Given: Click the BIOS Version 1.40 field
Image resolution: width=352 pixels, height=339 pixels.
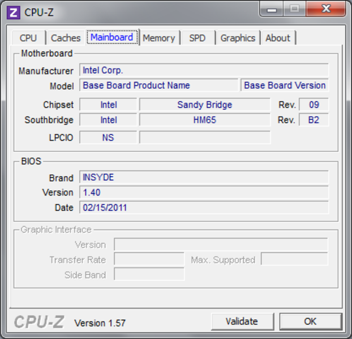Looking at the screenshot, I should coord(204,192).
